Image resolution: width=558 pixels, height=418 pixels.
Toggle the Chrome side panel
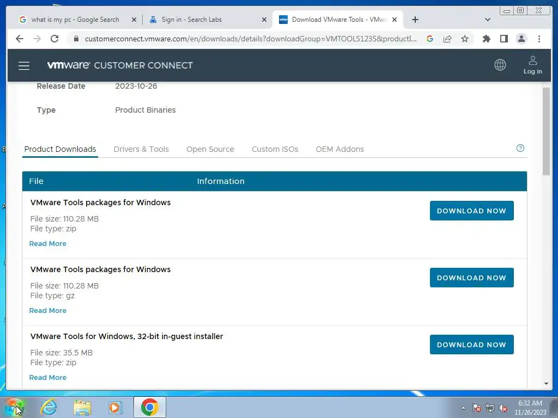tap(504, 39)
